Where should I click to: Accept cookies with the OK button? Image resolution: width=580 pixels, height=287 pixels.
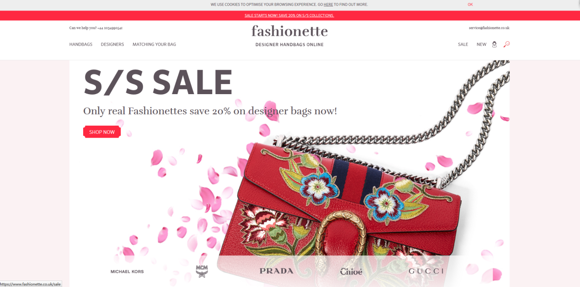[x=470, y=5]
